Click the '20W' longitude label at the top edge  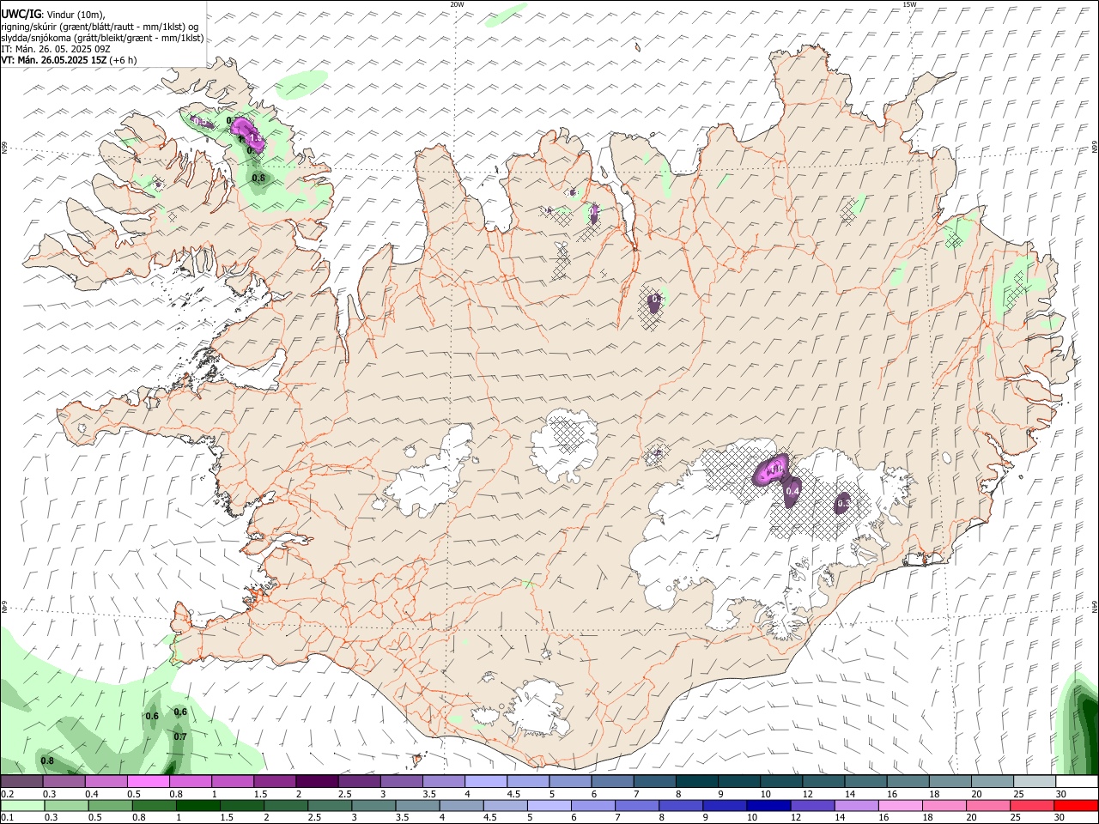pyautogui.click(x=457, y=4)
